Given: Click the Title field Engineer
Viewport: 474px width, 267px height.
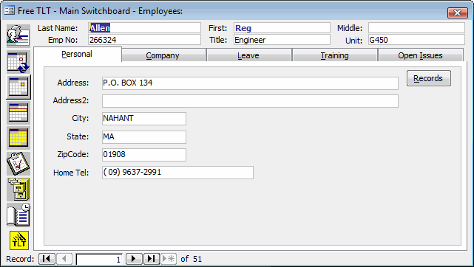Looking at the screenshot, I should 282,40.
